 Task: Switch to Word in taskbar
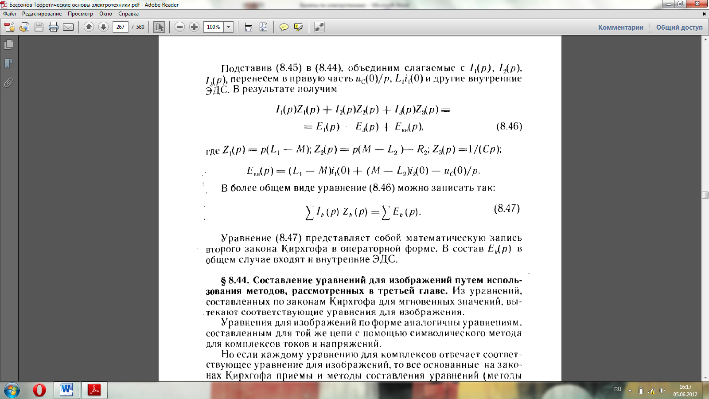pyautogui.click(x=67, y=390)
